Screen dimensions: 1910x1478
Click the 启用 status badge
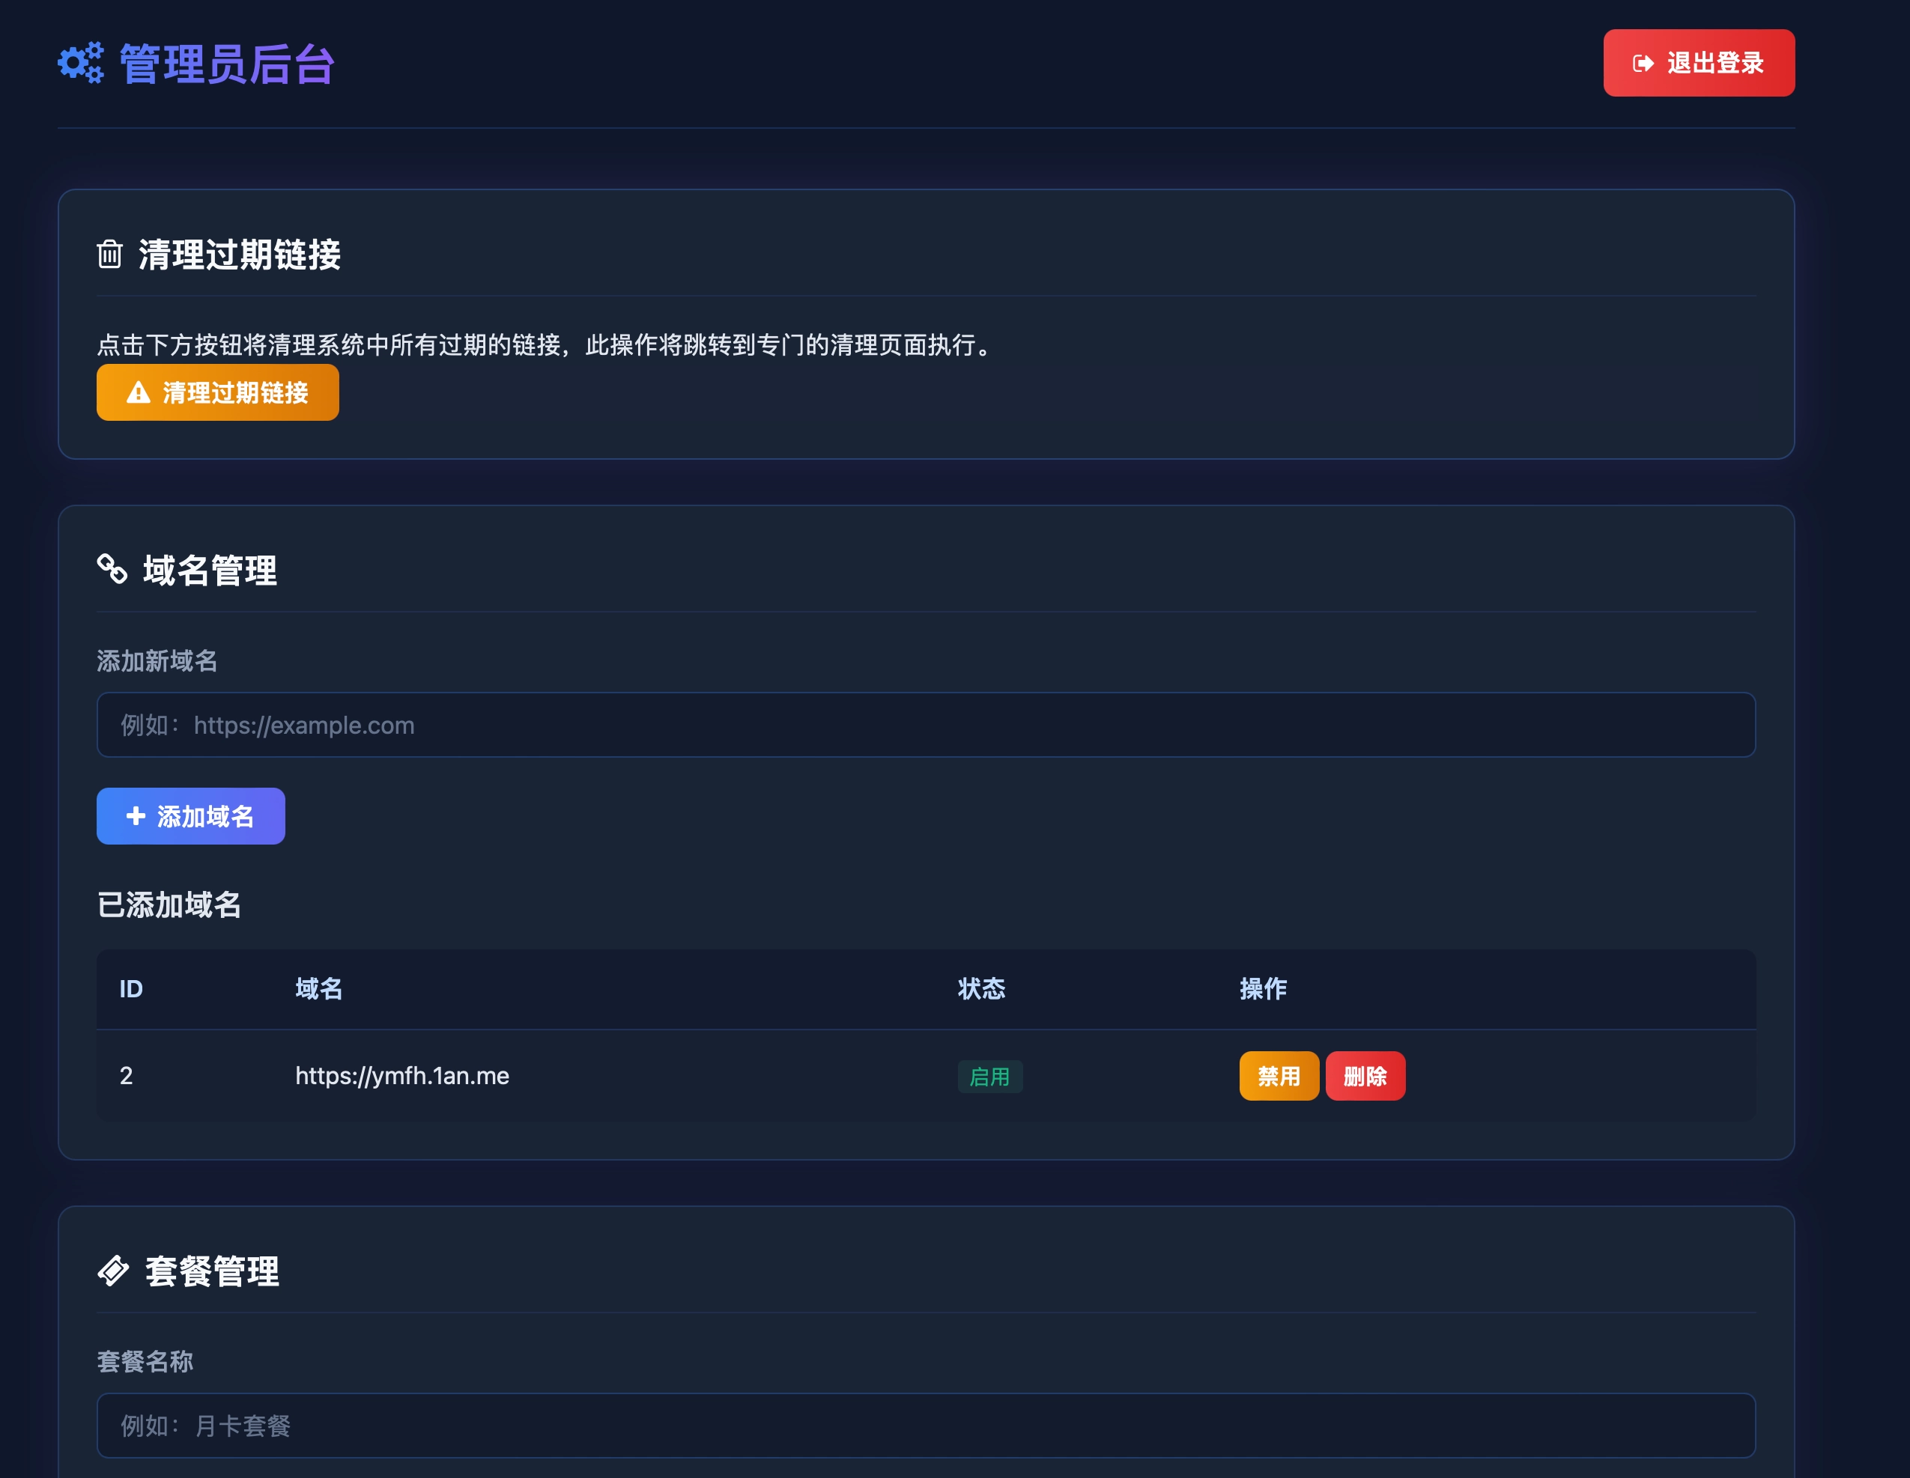[989, 1076]
